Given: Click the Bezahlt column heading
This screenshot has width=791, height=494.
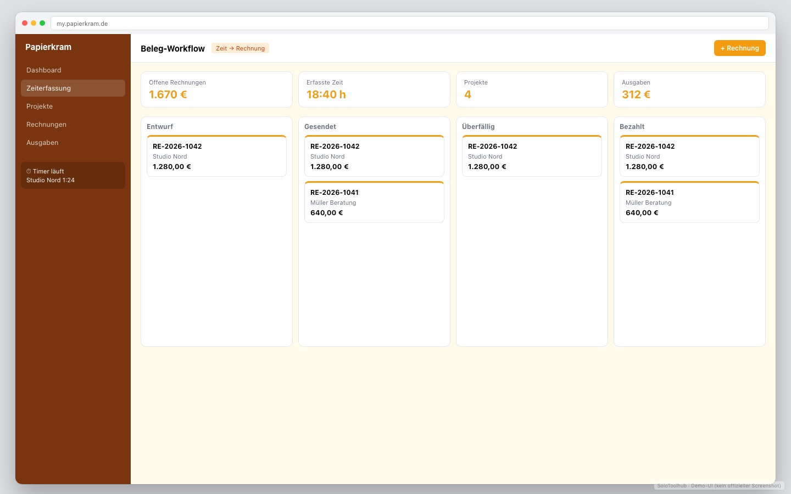Looking at the screenshot, I should coord(632,127).
